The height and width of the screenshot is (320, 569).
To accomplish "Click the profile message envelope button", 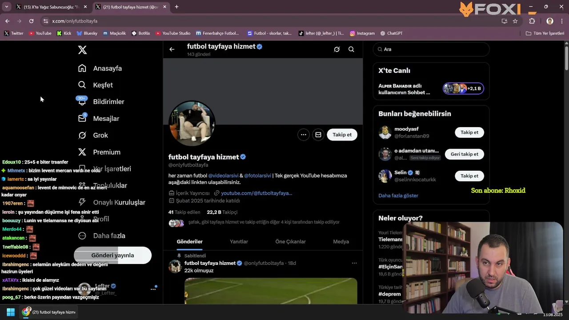I will click(318, 135).
